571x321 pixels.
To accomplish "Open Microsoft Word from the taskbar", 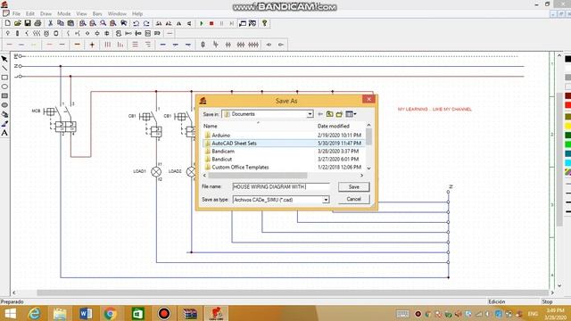I will point(86,313).
